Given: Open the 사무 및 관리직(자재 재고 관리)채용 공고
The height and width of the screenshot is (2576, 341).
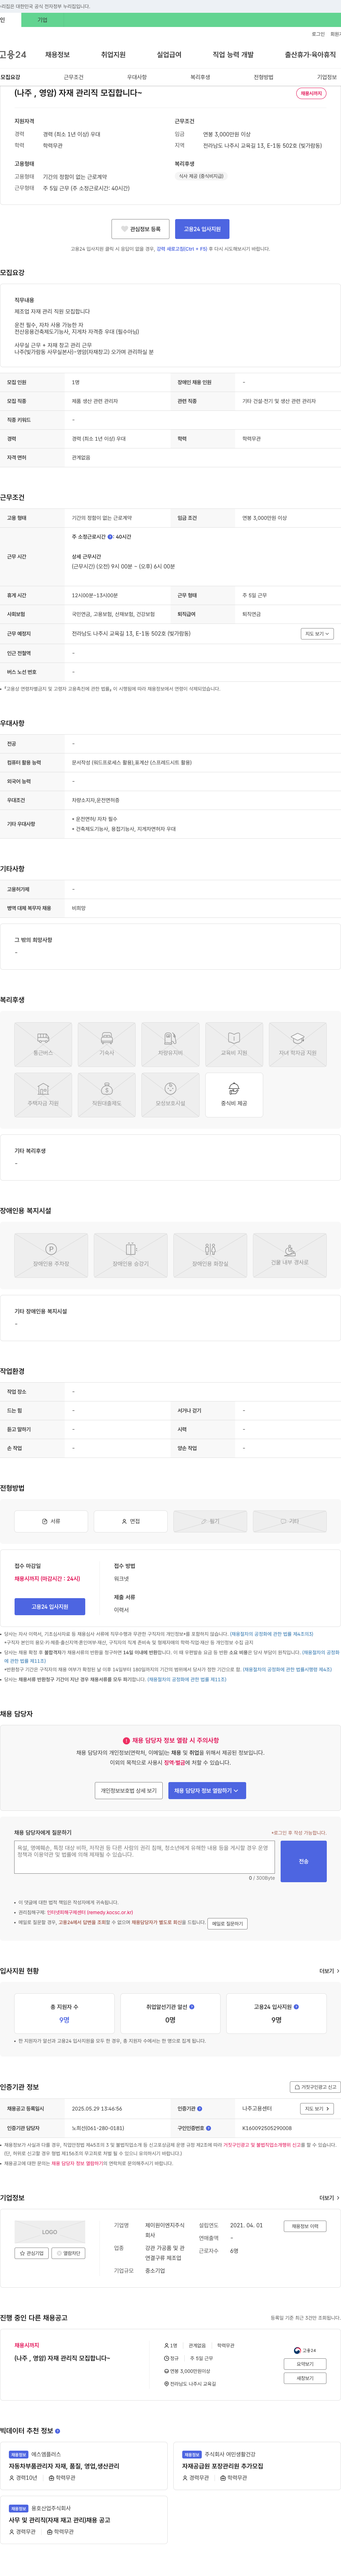Looking at the screenshot, I should (60, 2520).
